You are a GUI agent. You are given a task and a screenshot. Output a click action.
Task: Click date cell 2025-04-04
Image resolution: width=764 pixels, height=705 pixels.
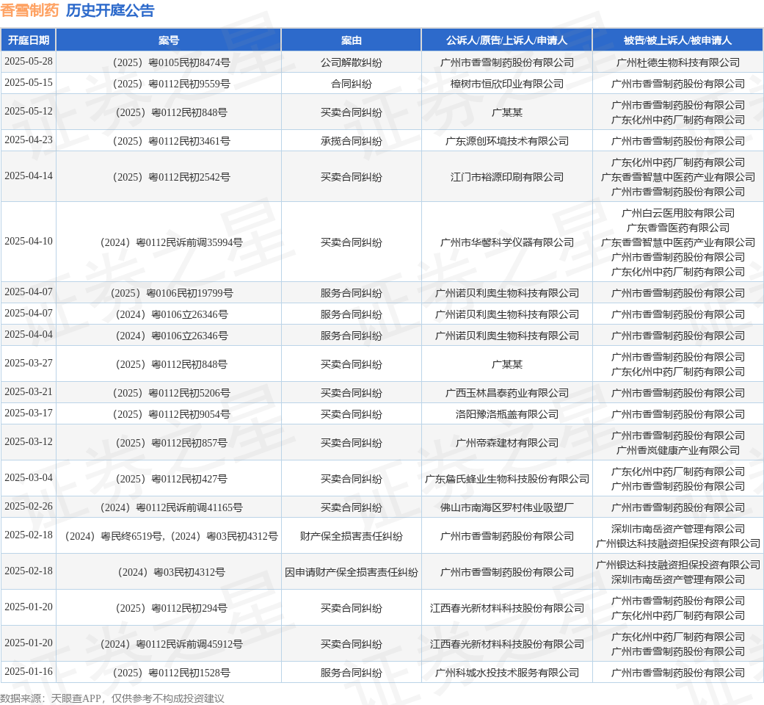click(29, 335)
